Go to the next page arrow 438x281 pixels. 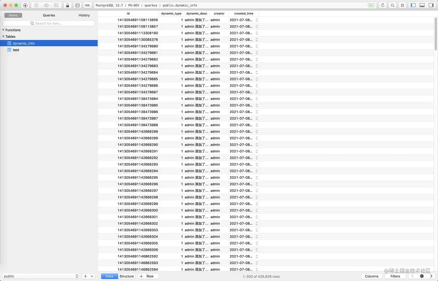coord(431,276)
